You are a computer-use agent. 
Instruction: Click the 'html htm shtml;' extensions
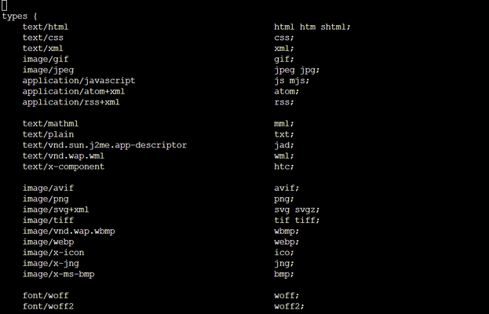[312, 27]
